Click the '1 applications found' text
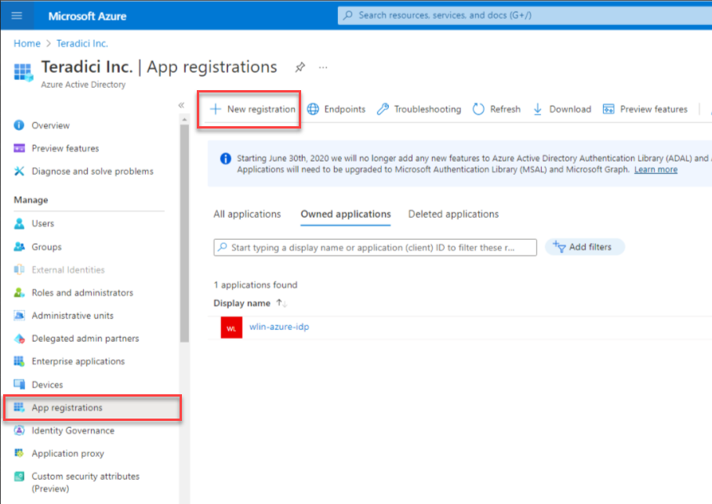This screenshot has height=504, width=712. (256, 285)
